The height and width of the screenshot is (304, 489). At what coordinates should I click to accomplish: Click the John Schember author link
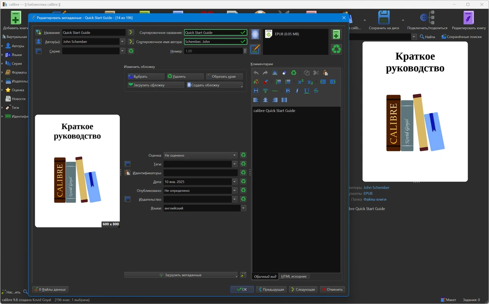point(377,188)
